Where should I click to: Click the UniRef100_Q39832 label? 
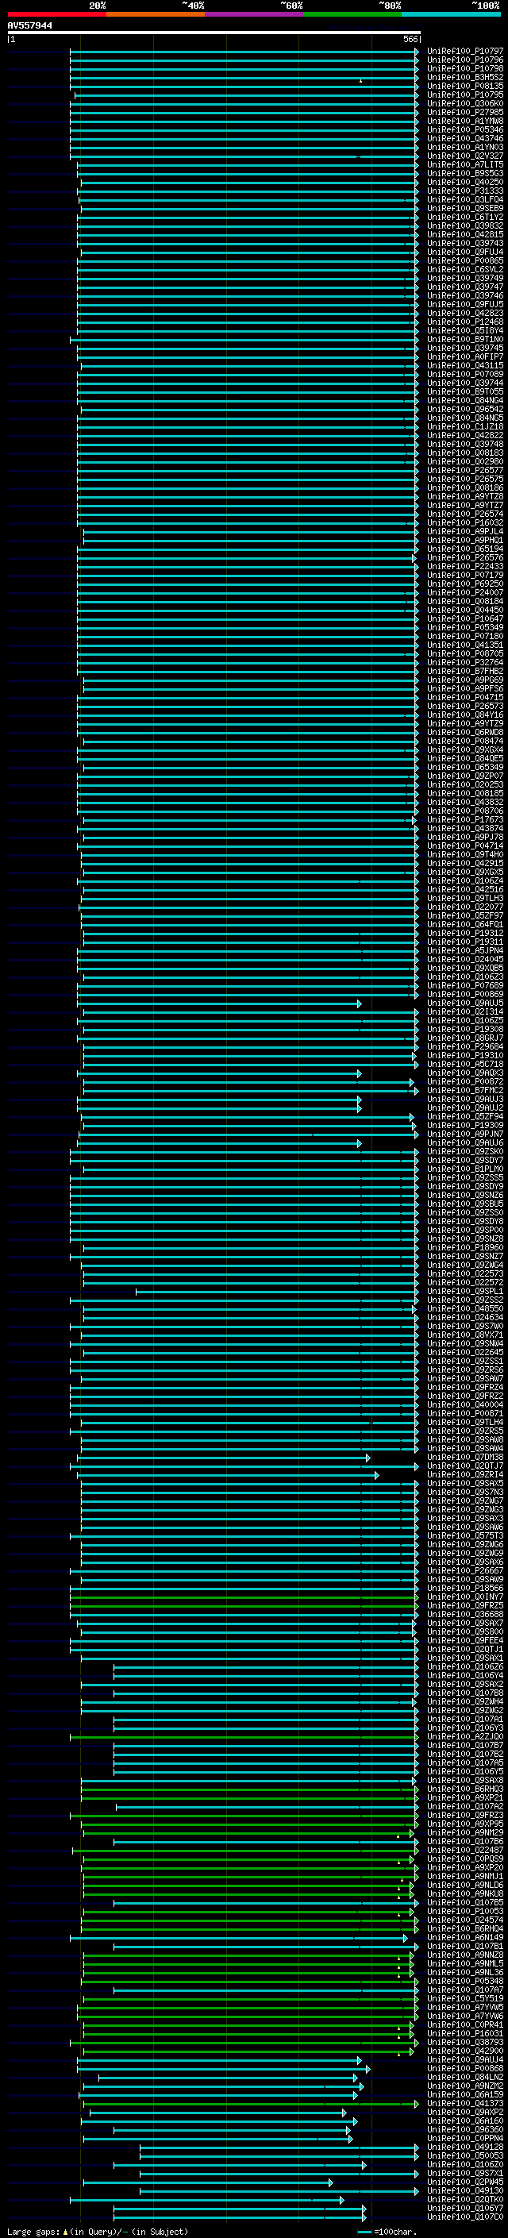[465, 226]
